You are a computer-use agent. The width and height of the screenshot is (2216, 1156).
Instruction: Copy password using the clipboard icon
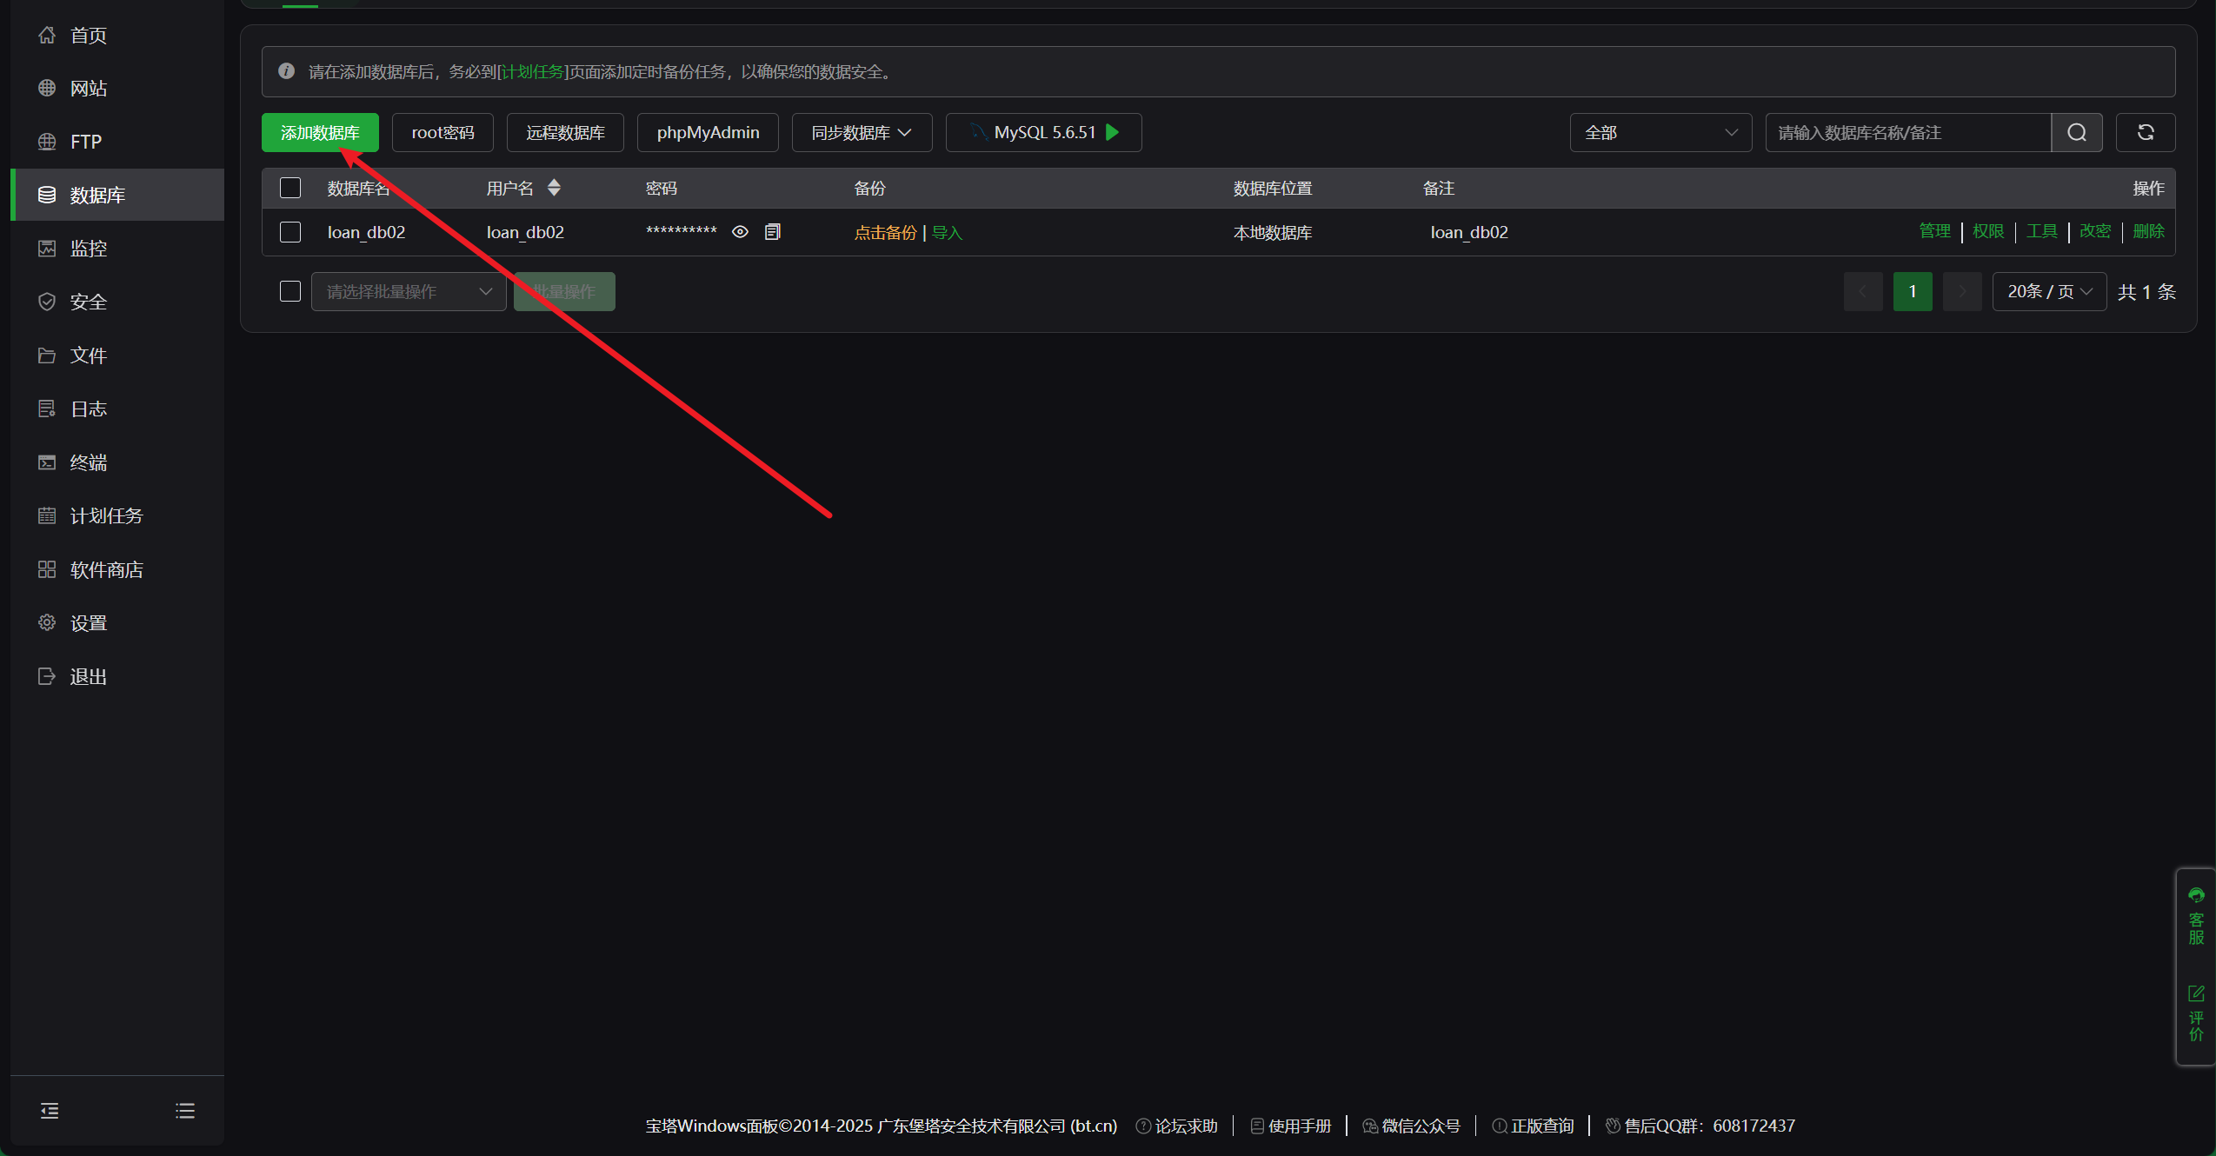tap(772, 232)
